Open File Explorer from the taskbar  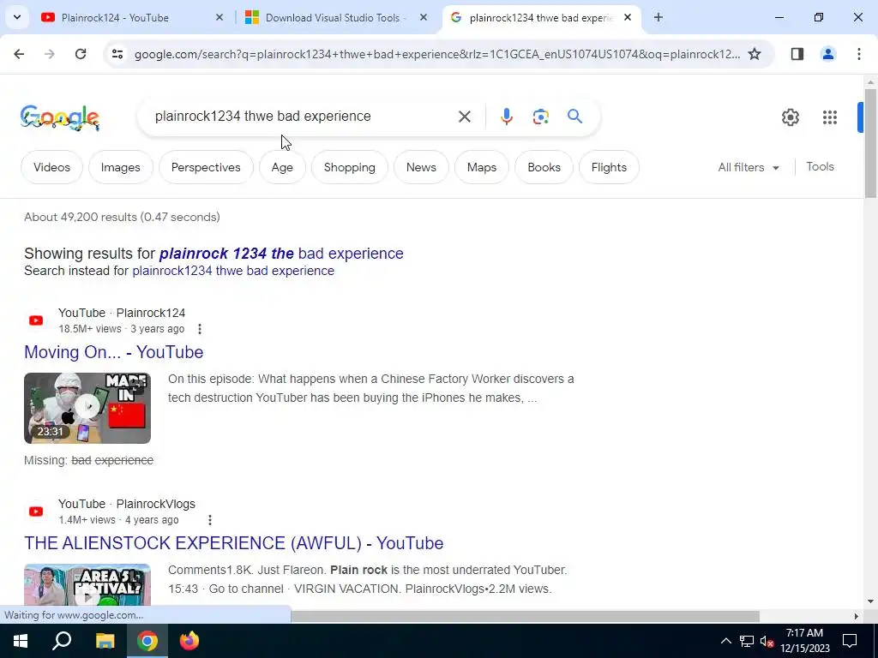(x=105, y=641)
